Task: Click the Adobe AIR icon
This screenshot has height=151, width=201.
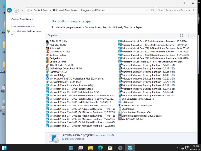Action: click(47, 48)
